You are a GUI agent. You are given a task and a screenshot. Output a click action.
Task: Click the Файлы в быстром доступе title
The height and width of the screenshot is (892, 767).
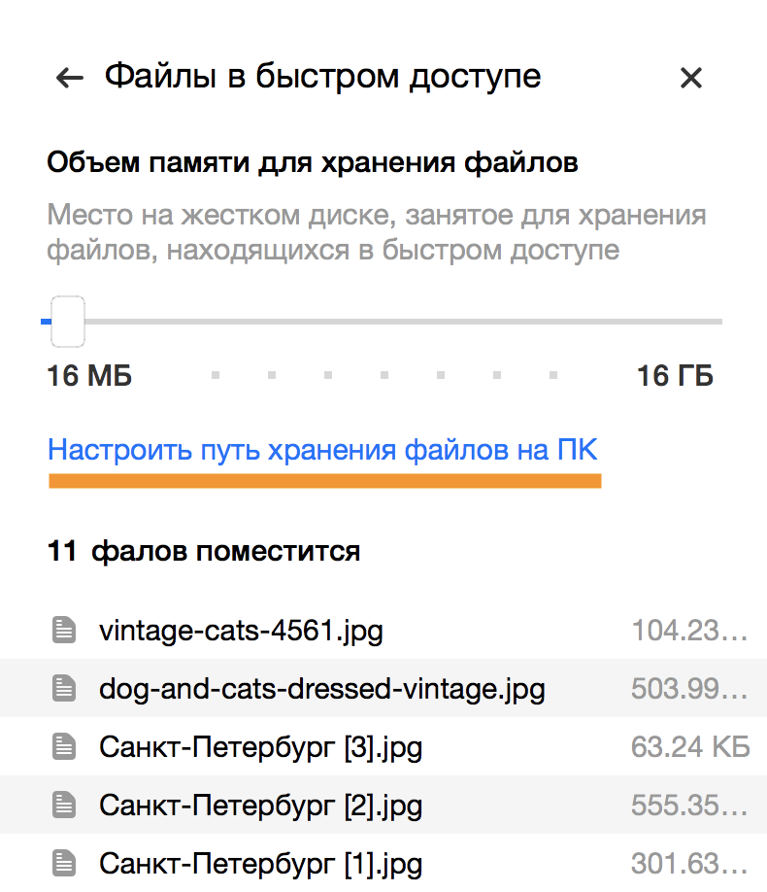point(322,76)
